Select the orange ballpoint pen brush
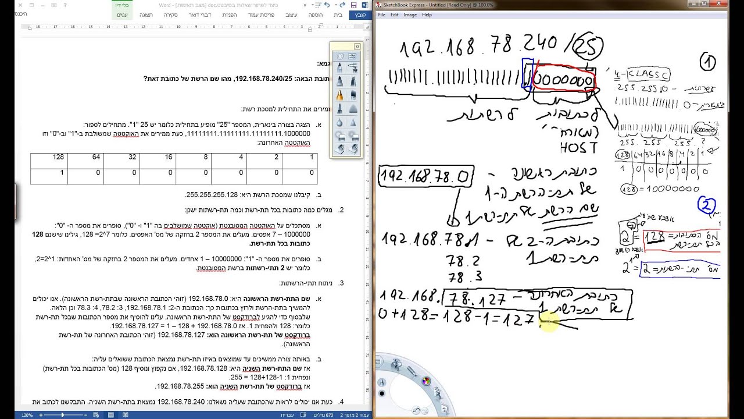Viewport: 744px width, 419px height. (x=340, y=95)
